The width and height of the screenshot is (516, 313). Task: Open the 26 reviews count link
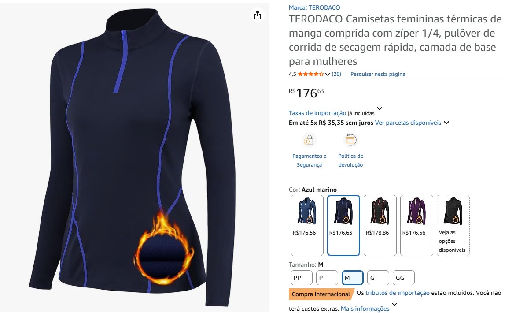click(x=336, y=74)
